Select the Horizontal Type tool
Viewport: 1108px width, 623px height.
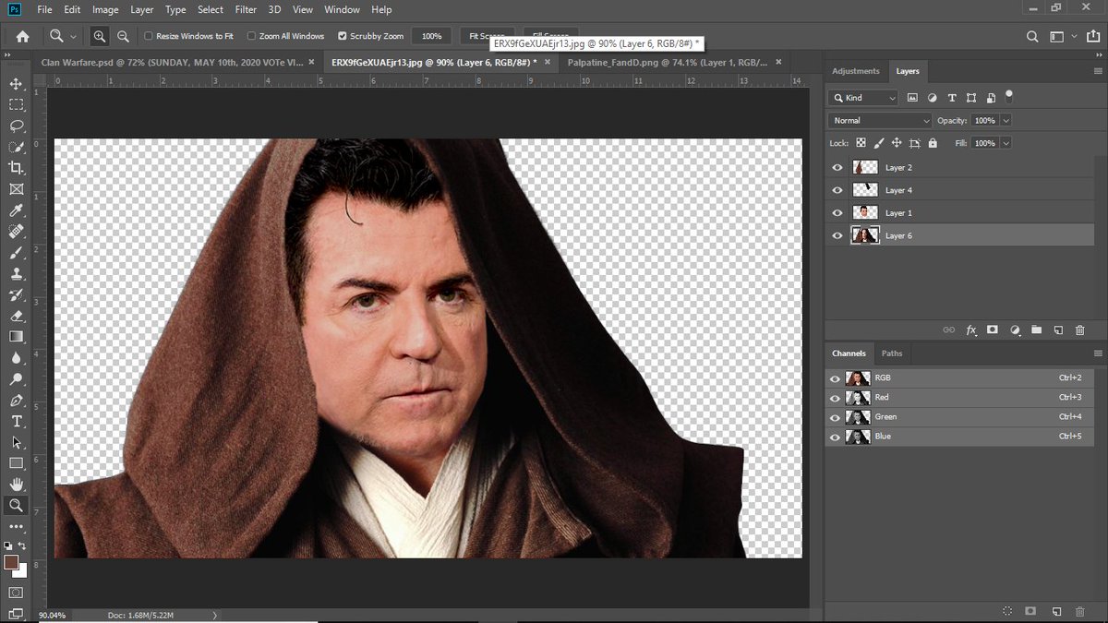16,421
